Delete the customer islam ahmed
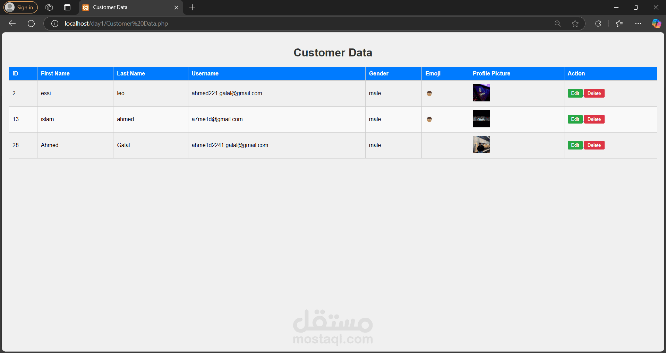 pos(594,119)
